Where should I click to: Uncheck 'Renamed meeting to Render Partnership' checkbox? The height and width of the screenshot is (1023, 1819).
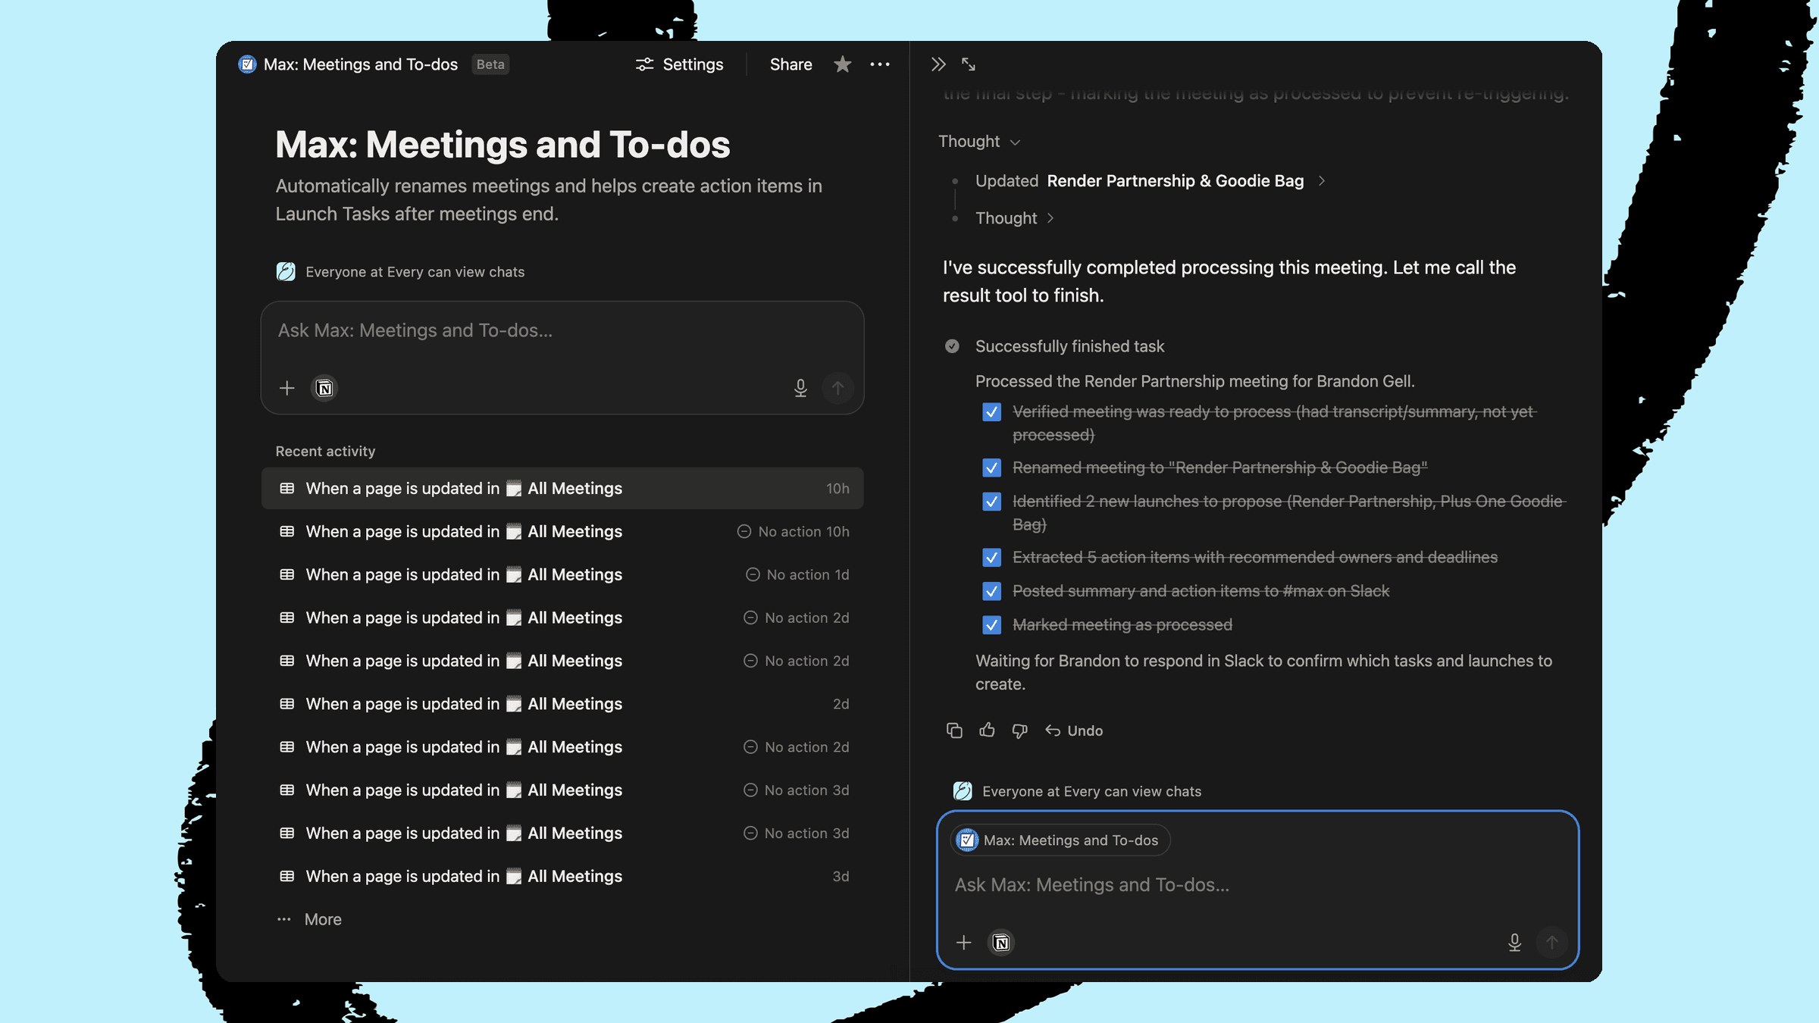click(991, 468)
